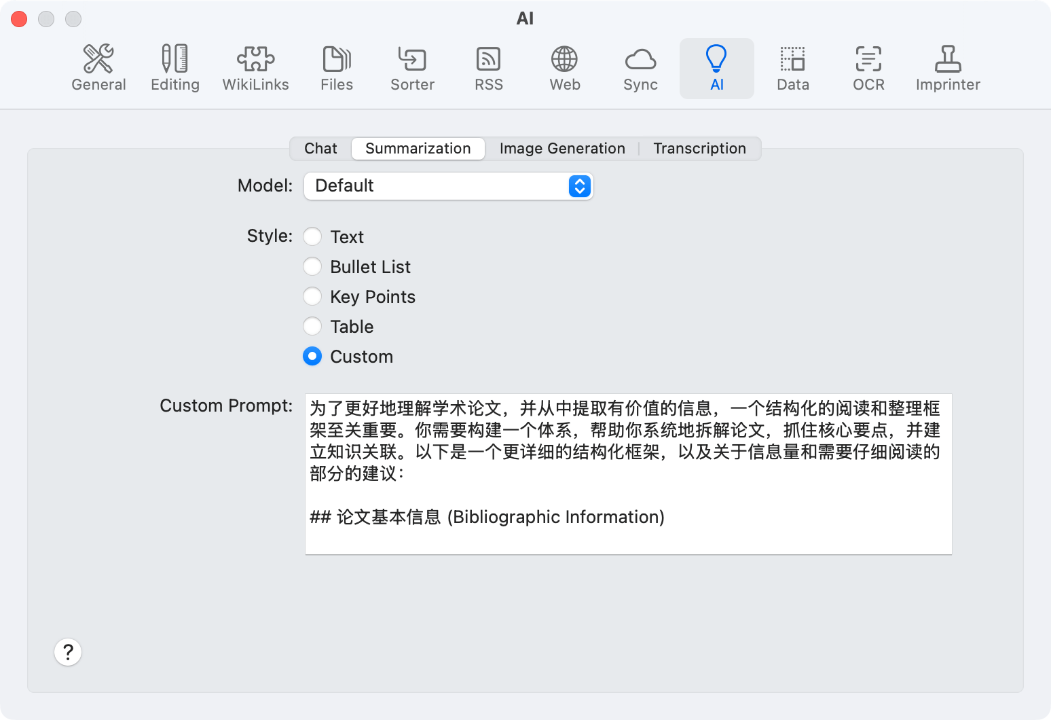
Task: Pick the Table summary style
Action: point(312,326)
